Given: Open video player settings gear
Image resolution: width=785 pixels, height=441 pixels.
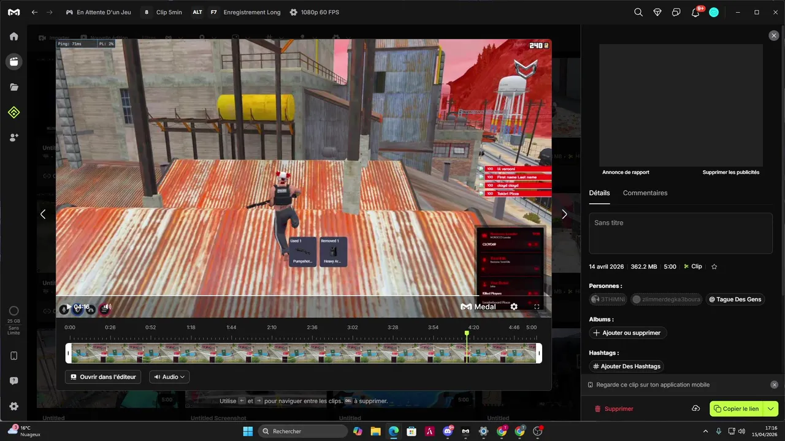Looking at the screenshot, I should 514,307.
